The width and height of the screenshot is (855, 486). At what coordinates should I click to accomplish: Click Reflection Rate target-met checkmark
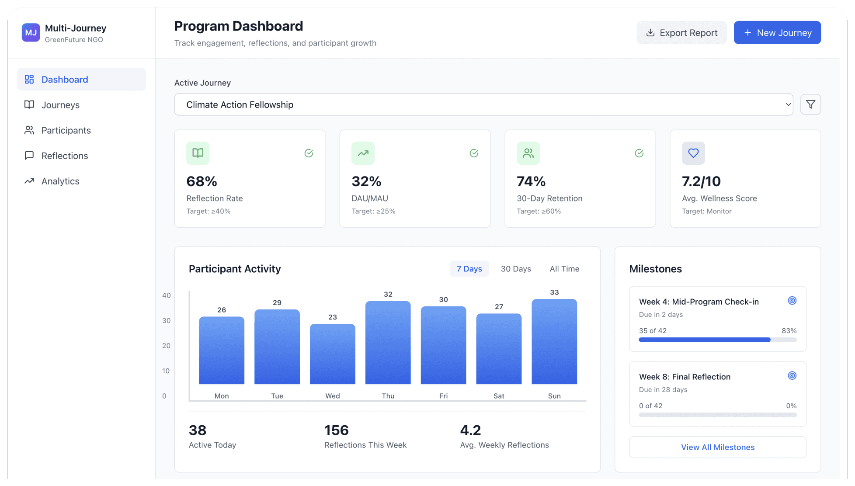(x=309, y=153)
